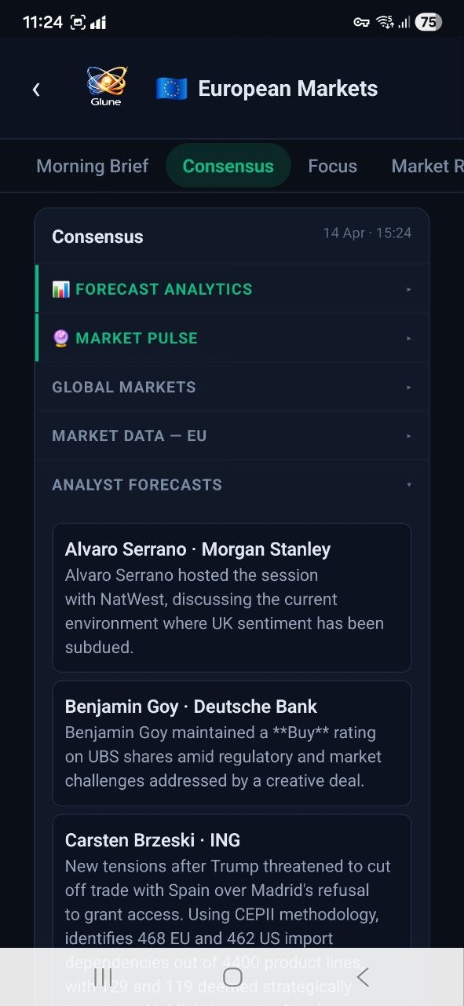Tap the back arrow in the app header
This screenshot has height=1006, width=464.
tap(36, 89)
